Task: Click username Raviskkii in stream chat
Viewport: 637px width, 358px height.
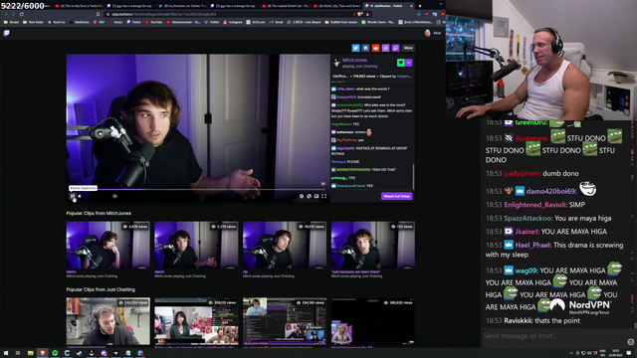Action: 518,320
